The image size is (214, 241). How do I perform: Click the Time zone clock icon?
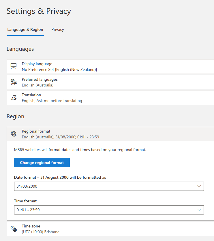(x=14, y=229)
